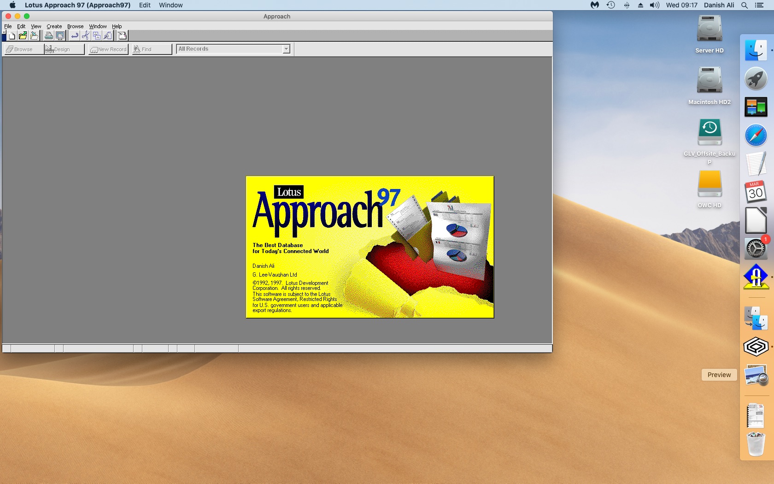Open Spotlight search magnifier icon
Screen dimensions: 774x484
[x=745, y=5]
